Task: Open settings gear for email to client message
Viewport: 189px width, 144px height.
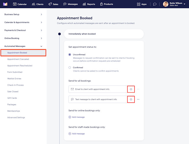Action: coord(131,89)
